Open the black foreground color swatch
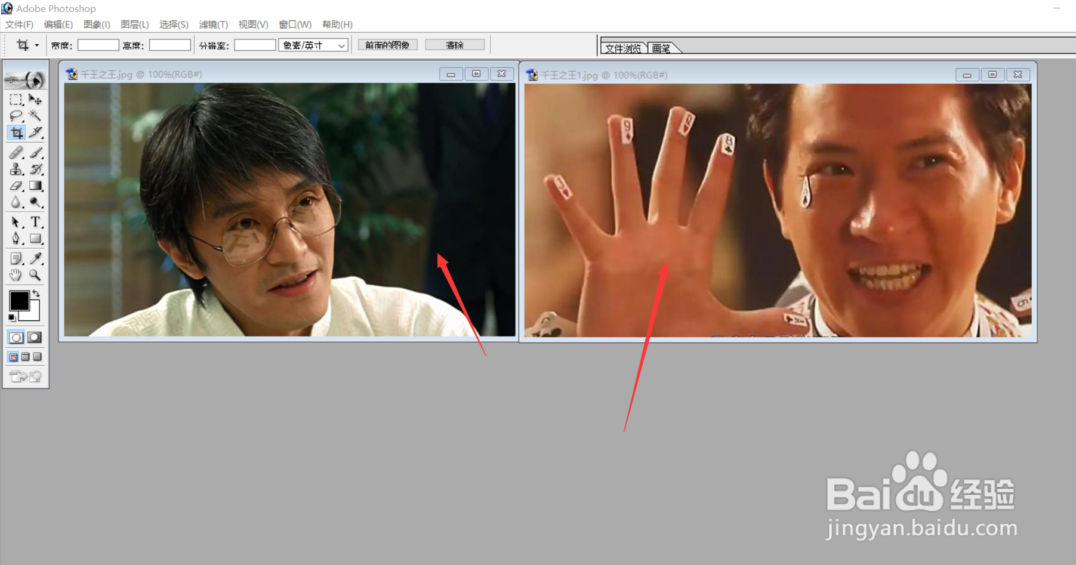The image size is (1076, 565). 19,300
